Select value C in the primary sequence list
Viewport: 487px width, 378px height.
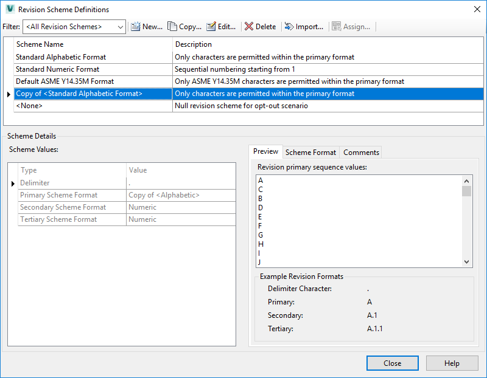[x=261, y=190]
